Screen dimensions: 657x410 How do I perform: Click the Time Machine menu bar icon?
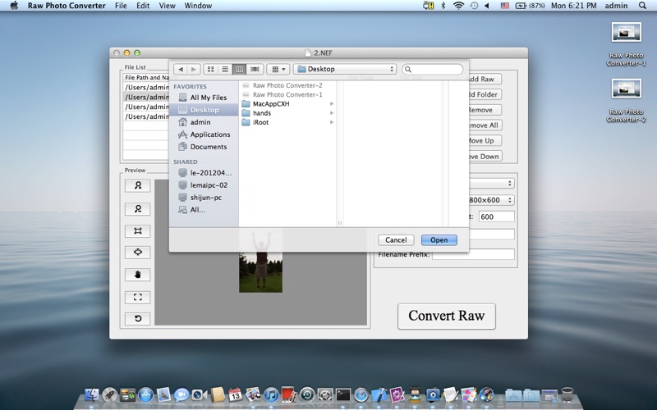pos(474,6)
